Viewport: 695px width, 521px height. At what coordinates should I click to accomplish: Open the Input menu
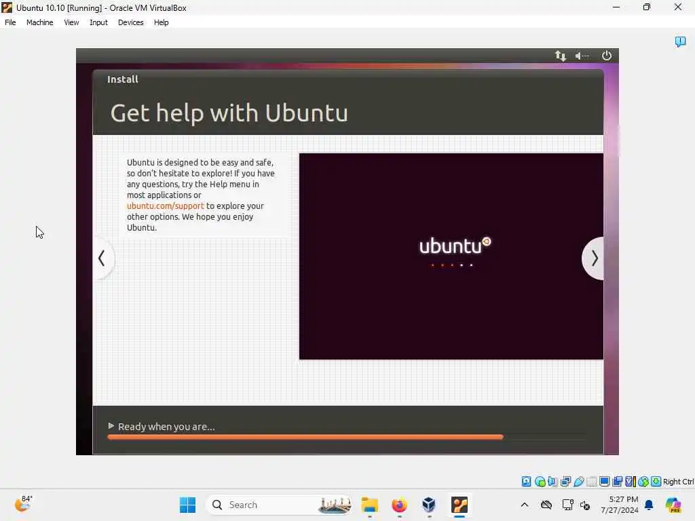[x=98, y=22]
